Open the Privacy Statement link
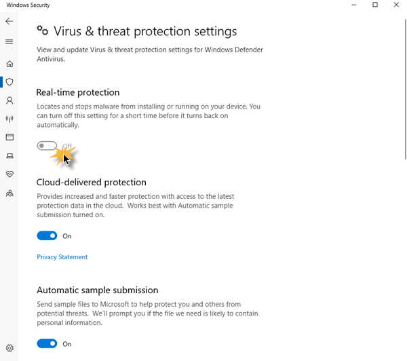The height and width of the screenshot is (361, 407). tap(62, 257)
